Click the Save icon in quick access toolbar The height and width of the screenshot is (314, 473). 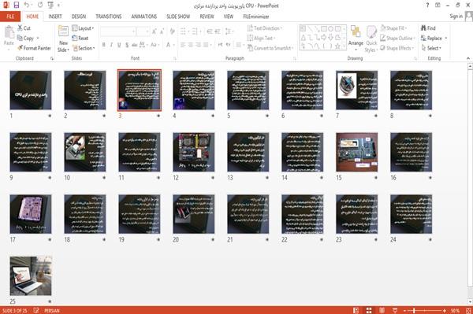[17, 5]
